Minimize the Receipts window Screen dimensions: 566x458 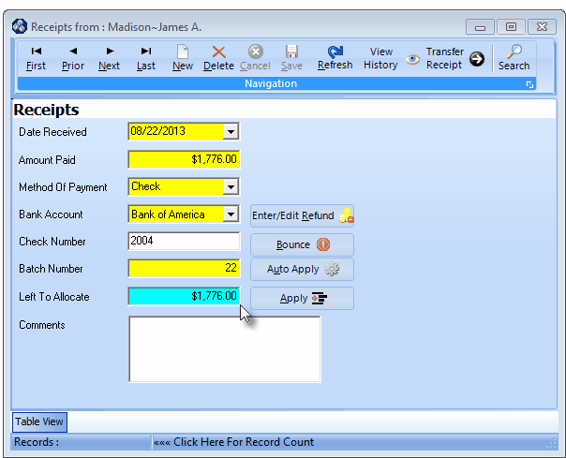pyautogui.click(x=480, y=27)
